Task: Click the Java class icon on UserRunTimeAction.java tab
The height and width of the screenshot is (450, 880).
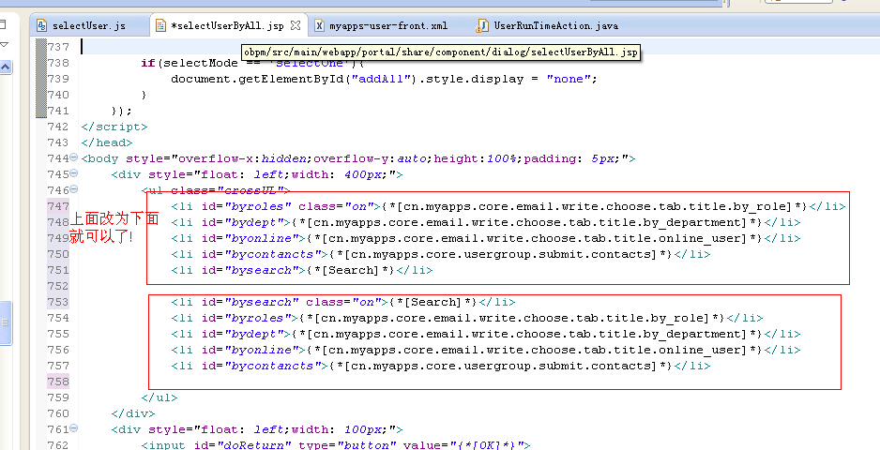Action: pyautogui.click(x=482, y=25)
